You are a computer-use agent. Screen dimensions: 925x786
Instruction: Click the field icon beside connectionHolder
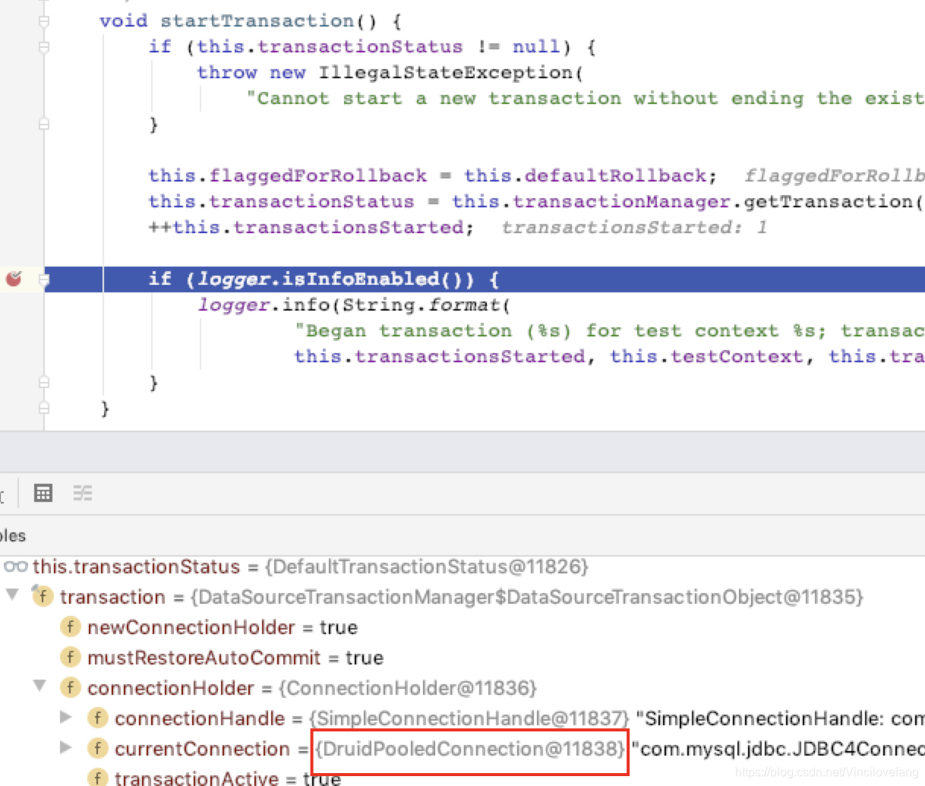(70, 688)
